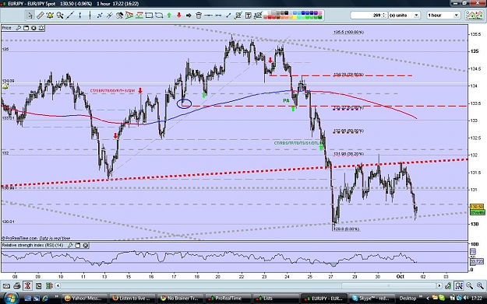The height and width of the screenshot is (304, 487).
Task: Click the red-green bars bottom icon
Action: pos(49,285)
